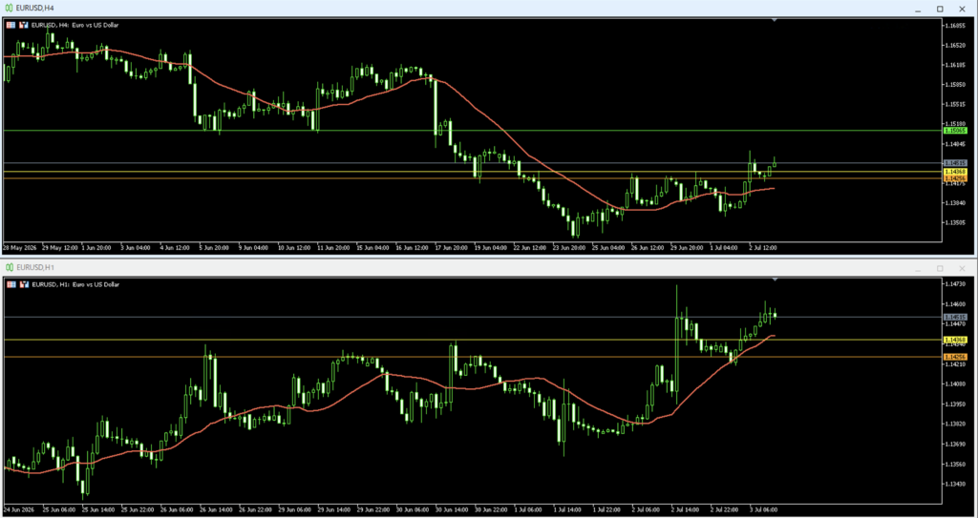The image size is (978, 518).
Task: Select the yellow 1.14368 price label in H1 chart
Action: click(955, 340)
